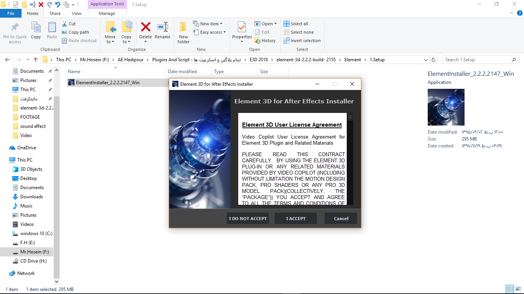
Task: Select Network in navigation pane
Action: click(x=26, y=273)
